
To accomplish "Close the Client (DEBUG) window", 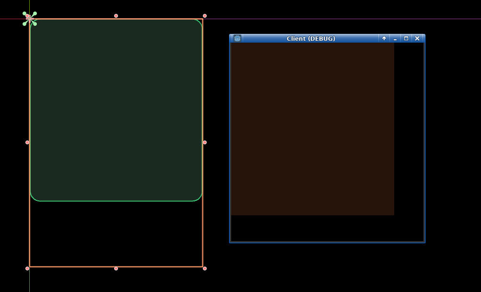I will [417, 38].
